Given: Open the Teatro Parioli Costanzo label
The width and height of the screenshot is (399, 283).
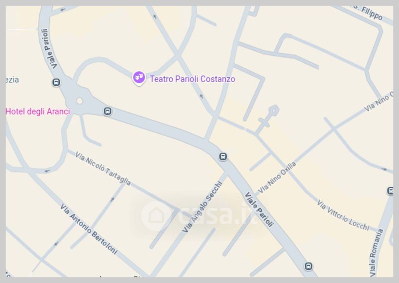Looking at the screenshot, I should pyautogui.click(x=193, y=79).
